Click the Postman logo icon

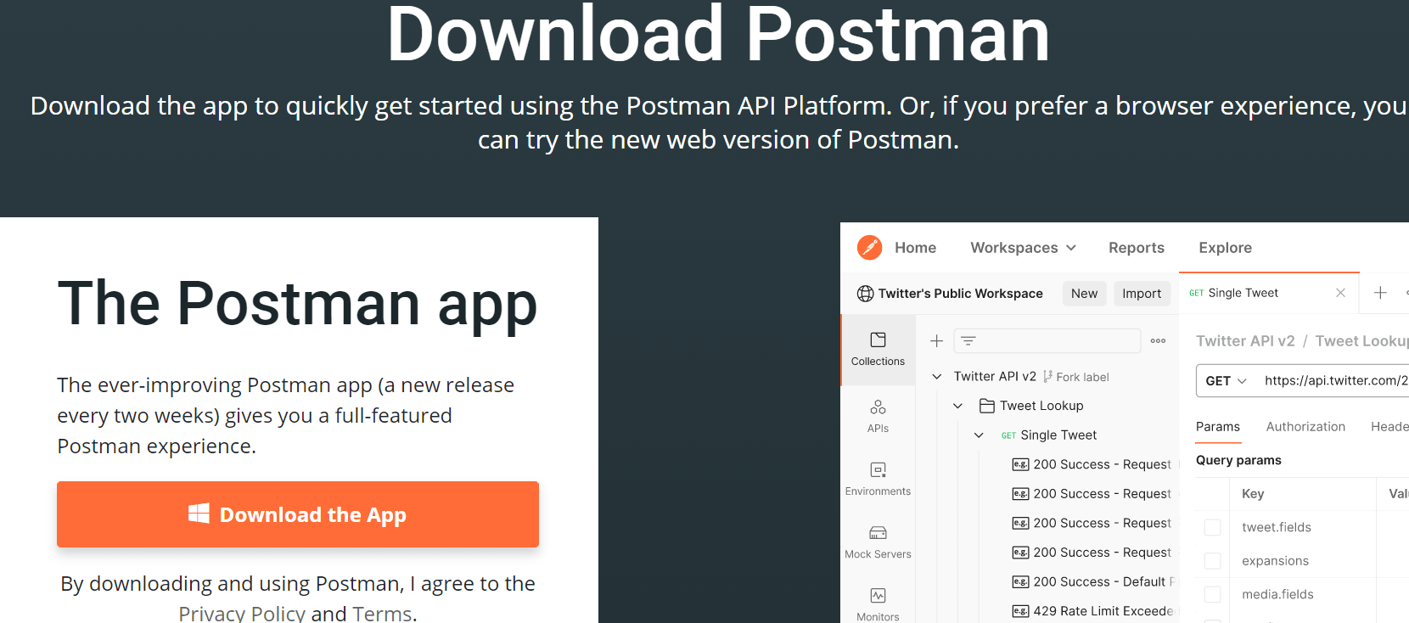(x=869, y=247)
